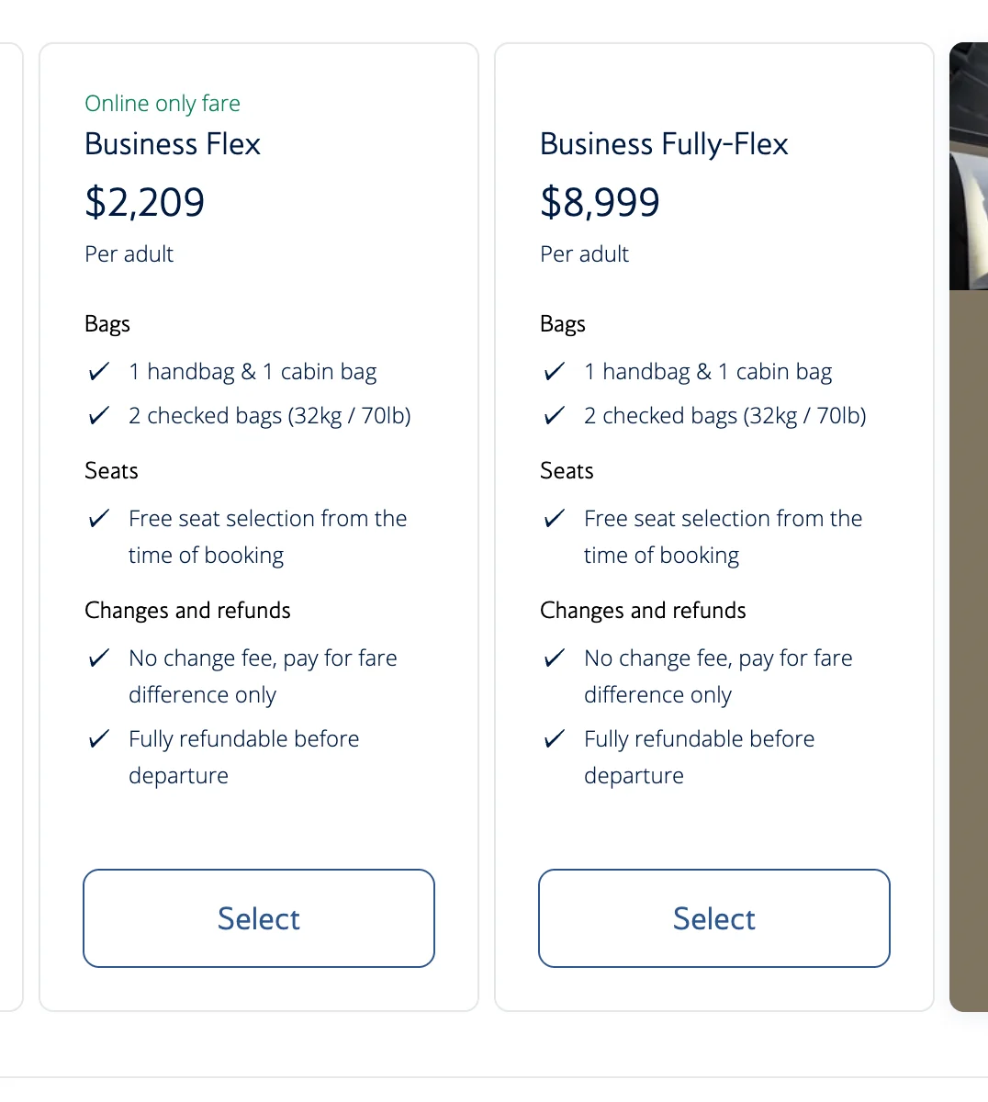988x1102 pixels.
Task: Click Fully-Flex handbag and cabin bag checkmark
Action: point(555,372)
